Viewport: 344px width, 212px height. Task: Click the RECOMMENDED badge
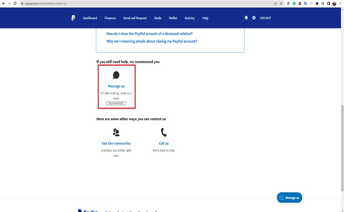[x=116, y=104]
